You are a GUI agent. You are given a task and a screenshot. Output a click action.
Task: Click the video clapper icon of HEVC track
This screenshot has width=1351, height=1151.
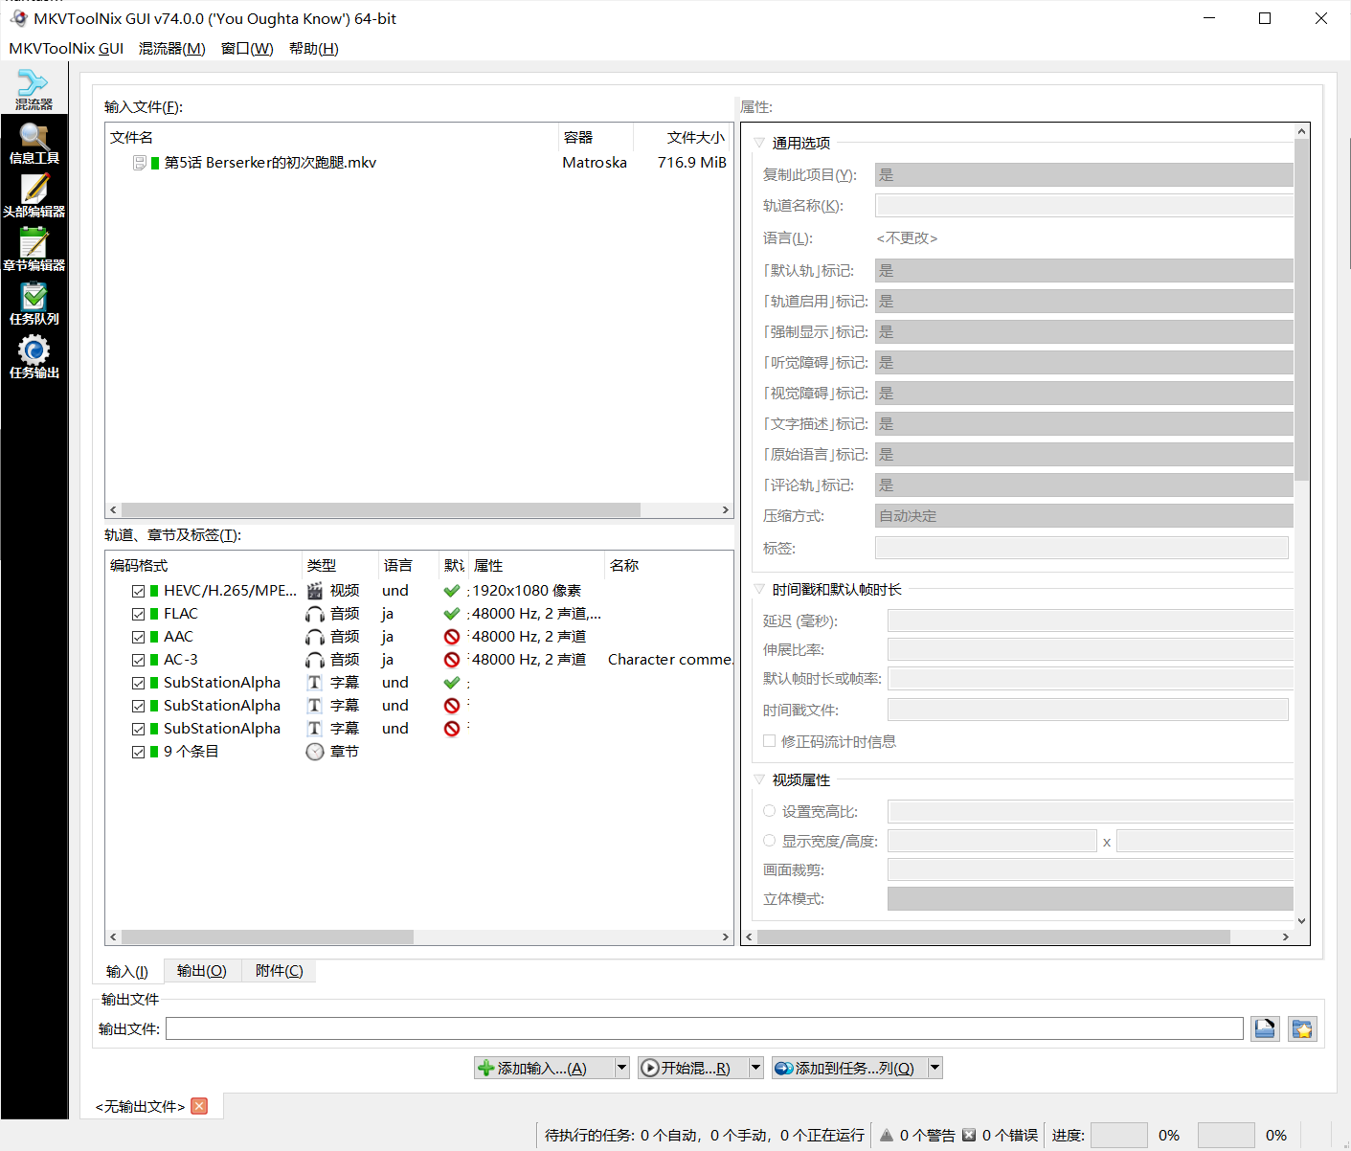tap(314, 591)
